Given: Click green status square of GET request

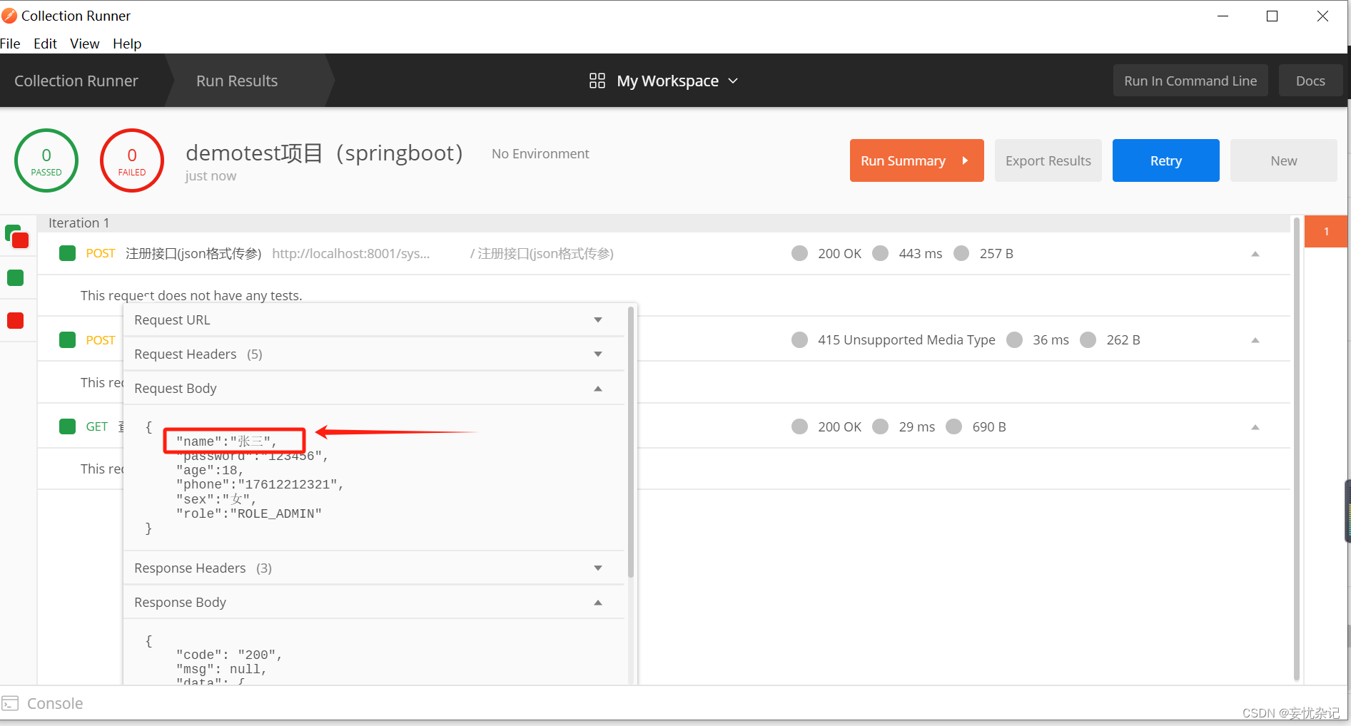Looking at the screenshot, I should 67,426.
